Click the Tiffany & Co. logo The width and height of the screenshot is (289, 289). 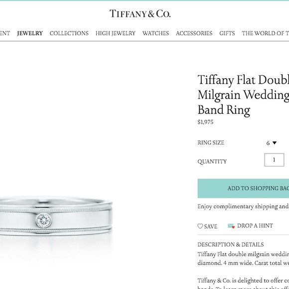tap(140, 13)
